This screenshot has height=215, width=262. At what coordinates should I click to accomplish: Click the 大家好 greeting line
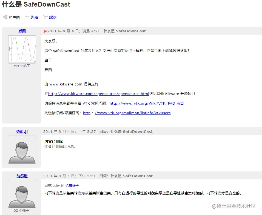(x=51, y=41)
